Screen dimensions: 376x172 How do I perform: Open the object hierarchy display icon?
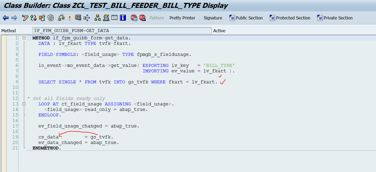98,18
